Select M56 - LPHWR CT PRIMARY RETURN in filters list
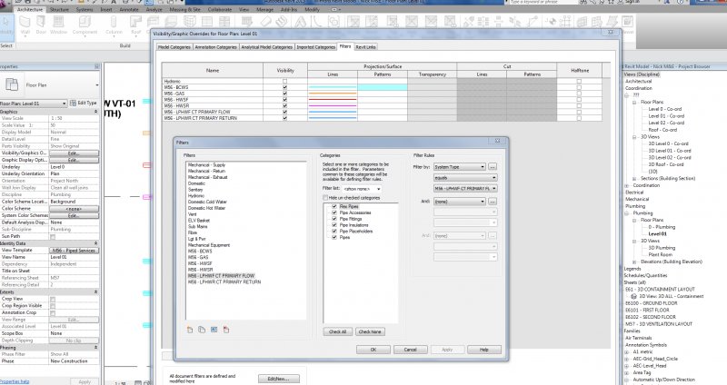This screenshot has width=727, height=385. click(x=224, y=281)
